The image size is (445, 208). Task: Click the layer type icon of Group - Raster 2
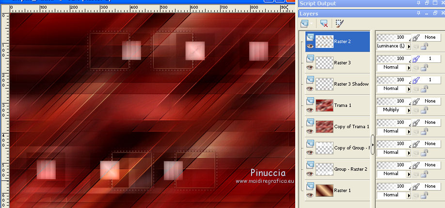[x=310, y=164]
